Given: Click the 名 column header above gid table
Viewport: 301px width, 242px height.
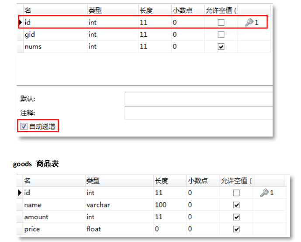Looking at the screenshot, I should (55, 10).
